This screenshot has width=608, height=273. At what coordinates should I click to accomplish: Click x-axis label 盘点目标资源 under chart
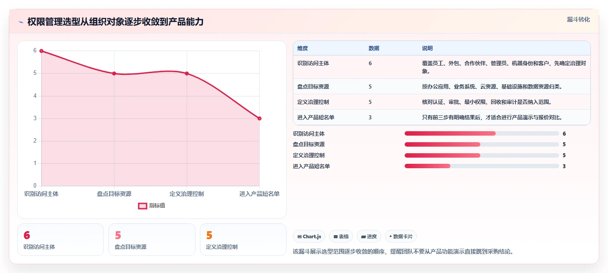(114, 194)
